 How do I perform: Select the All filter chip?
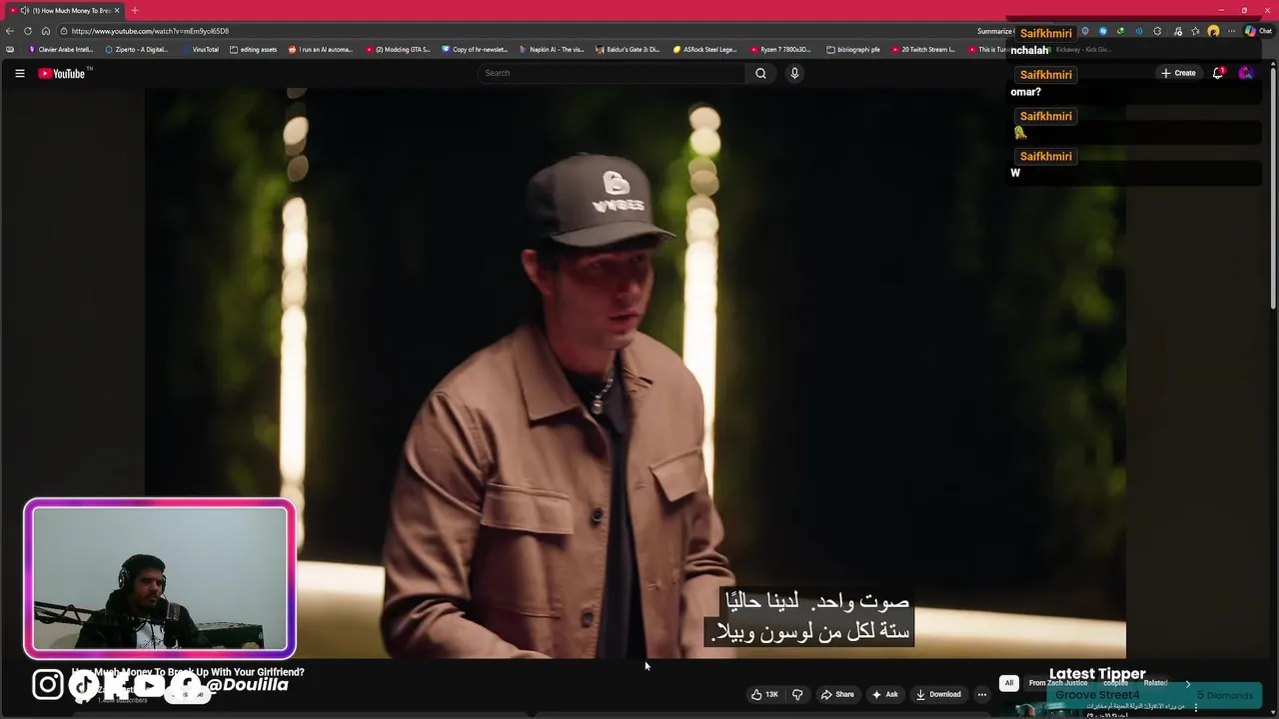pos(1009,683)
